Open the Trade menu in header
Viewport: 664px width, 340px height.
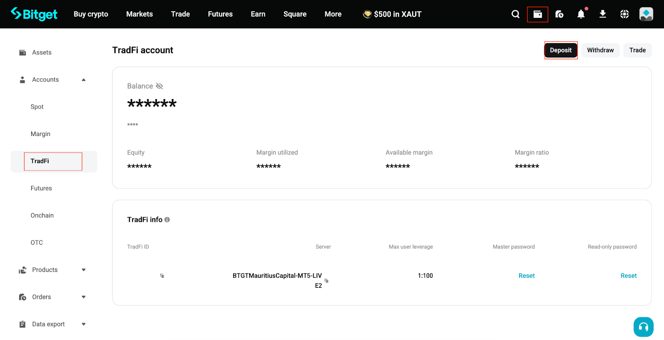[x=181, y=14]
